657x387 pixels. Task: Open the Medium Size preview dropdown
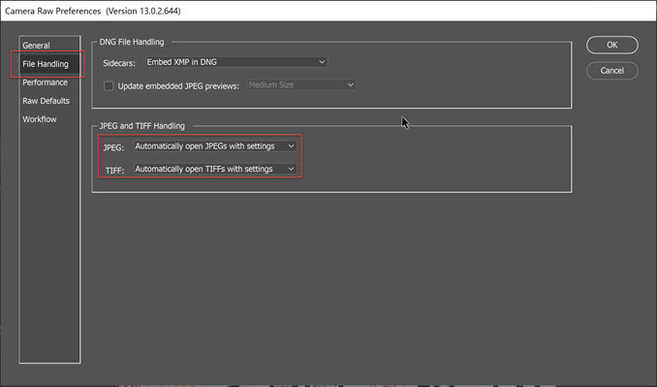click(x=301, y=84)
